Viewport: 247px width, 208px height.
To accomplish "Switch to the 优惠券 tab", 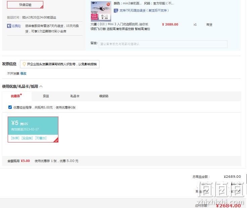I will tap(16, 96).
